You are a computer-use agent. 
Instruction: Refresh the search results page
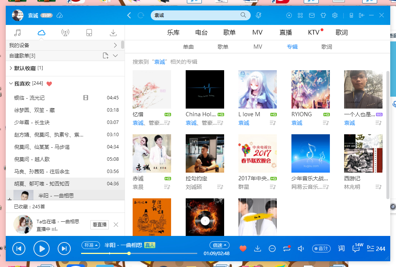(141, 15)
